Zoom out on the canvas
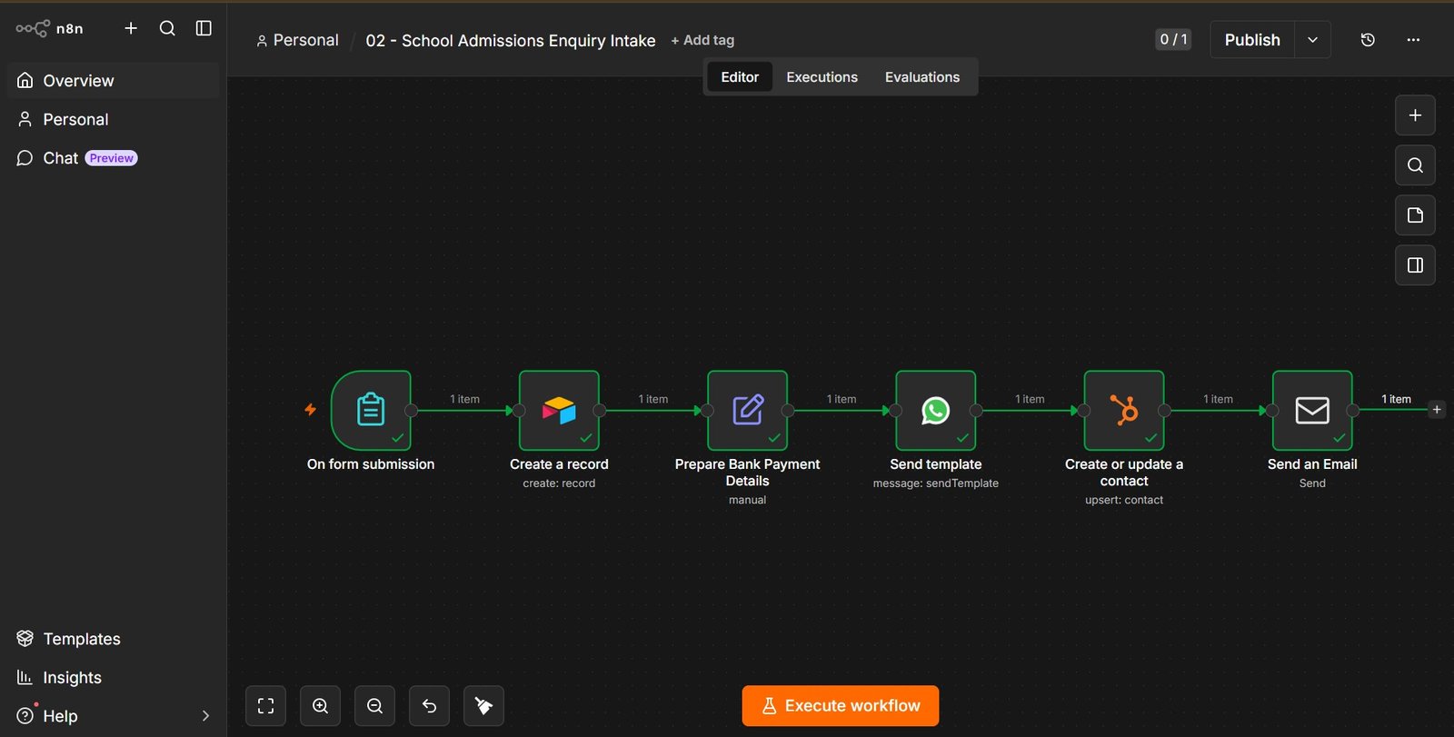Screen dimensions: 1454x737 [x=374, y=706]
